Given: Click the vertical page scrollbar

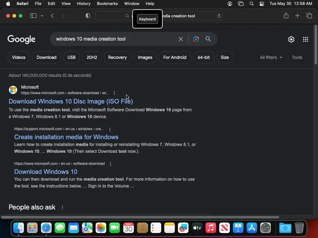Looking at the screenshot, I should (x=316, y=45).
